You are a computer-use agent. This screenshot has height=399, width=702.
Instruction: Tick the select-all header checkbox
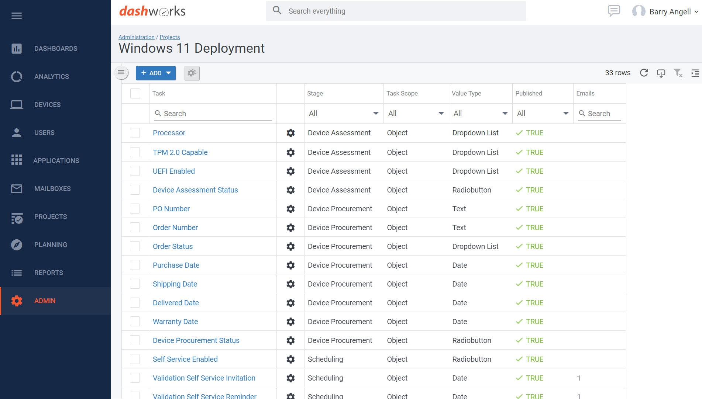pyautogui.click(x=135, y=93)
